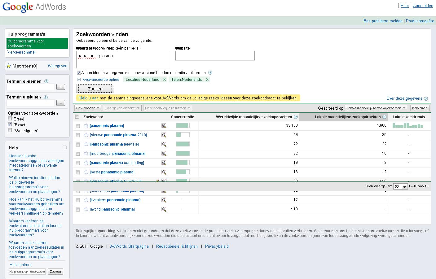The height and width of the screenshot is (279, 436).
Task: Open help icon beside Termen uitsluiten
Action: click(46, 97)
